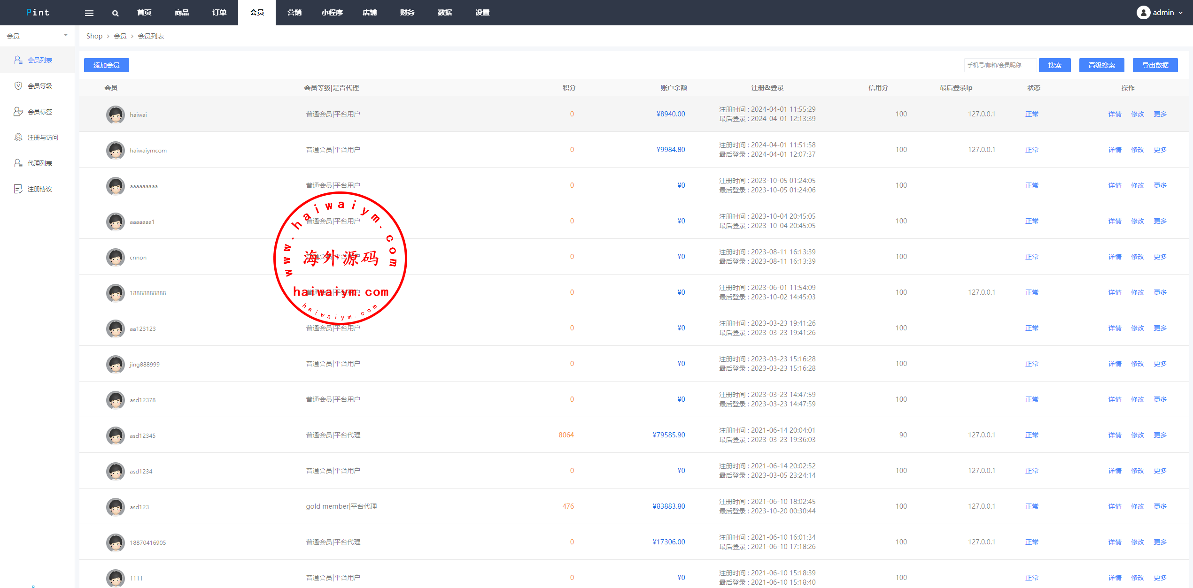Click the hamburger menu icon
1193x588 pixels.
tap(89, 13)
